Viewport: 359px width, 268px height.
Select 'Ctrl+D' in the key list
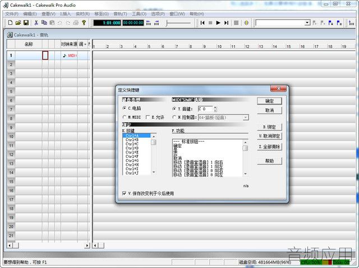(x=136, y=148)
